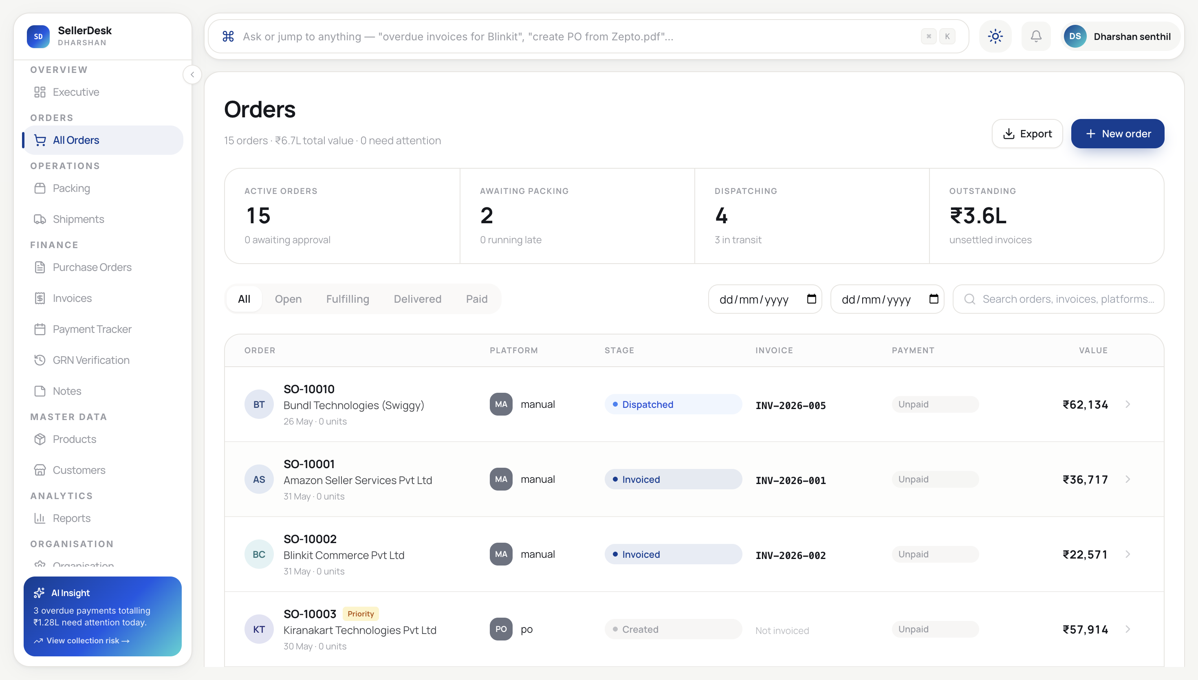
Task: Expand order SO-10002 row chevron
Action: pos(1128,555)
